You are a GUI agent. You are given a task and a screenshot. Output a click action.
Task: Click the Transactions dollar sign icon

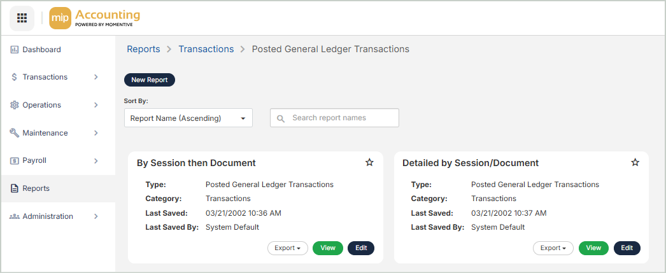[15, 77]
